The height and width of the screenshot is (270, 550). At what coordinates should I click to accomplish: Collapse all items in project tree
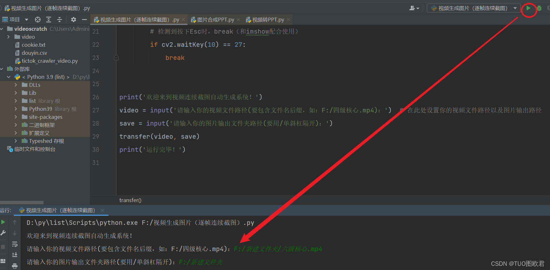tap(60, 20)
